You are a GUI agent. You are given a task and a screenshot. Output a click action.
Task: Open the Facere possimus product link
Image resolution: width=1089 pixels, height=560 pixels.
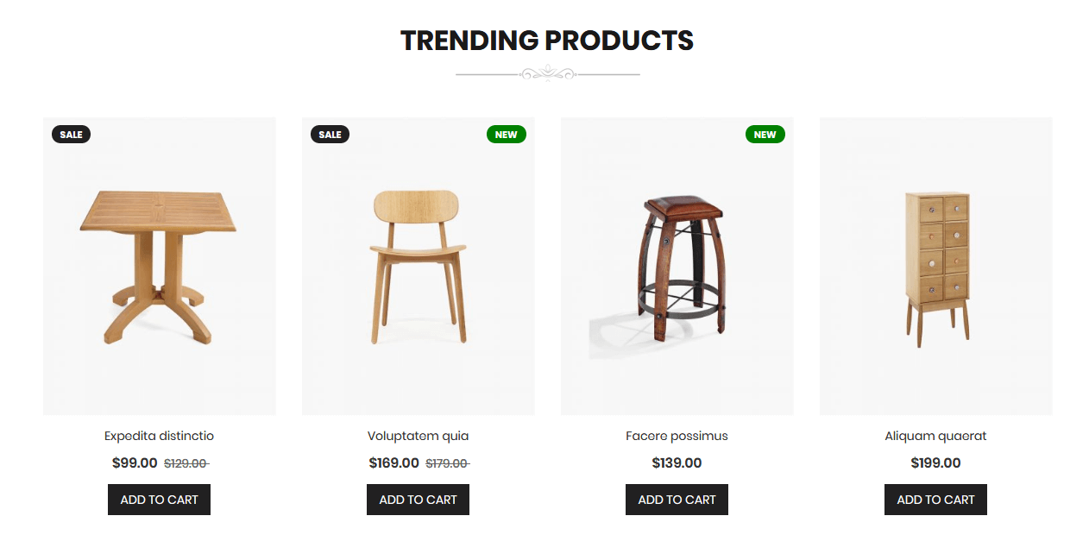point(677,436)
